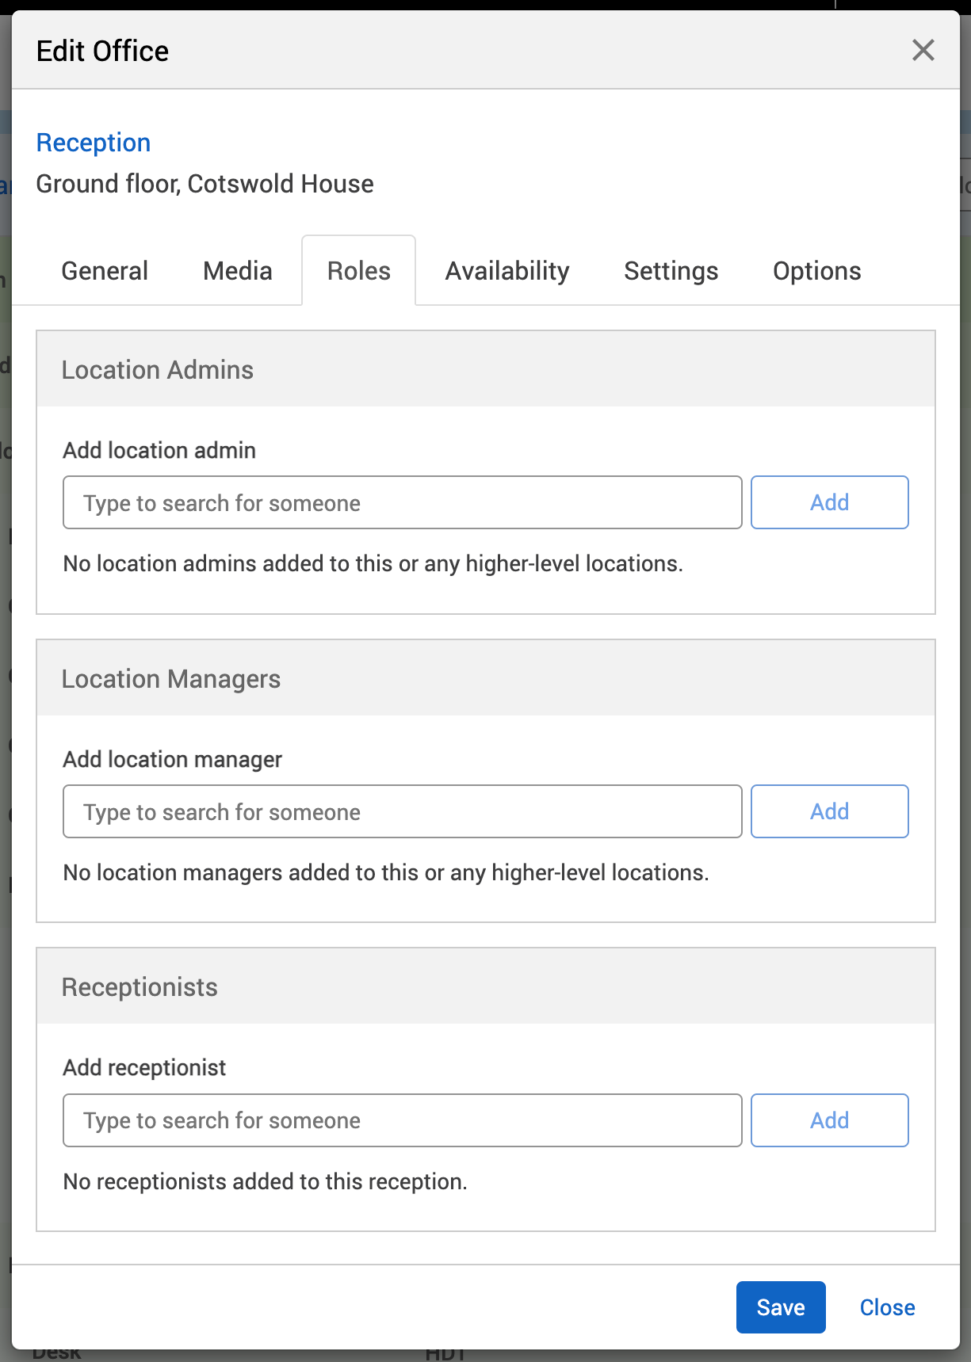Image resolution: width=971 pixels, height=1362 pixels.
Task: Click the Location Managers section header
Action: pos(171,679)
